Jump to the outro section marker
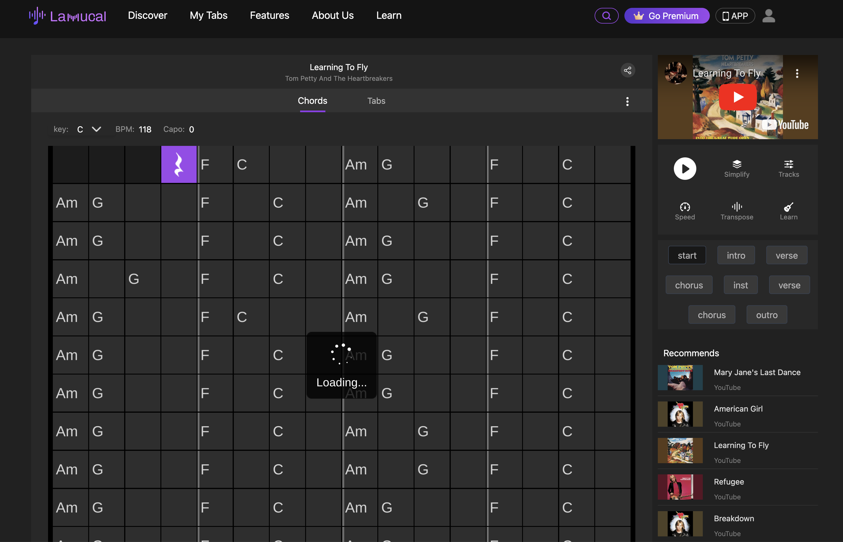The width and height of the screenshot is (843, 542). [x=767, y=315]
